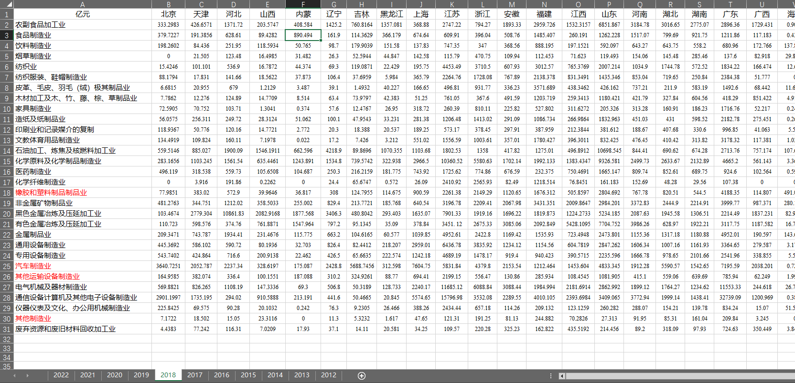This screenshot has width=795, height=383.
Task: Switch to the 2022 sheet tab
Action: pos(61,375)
